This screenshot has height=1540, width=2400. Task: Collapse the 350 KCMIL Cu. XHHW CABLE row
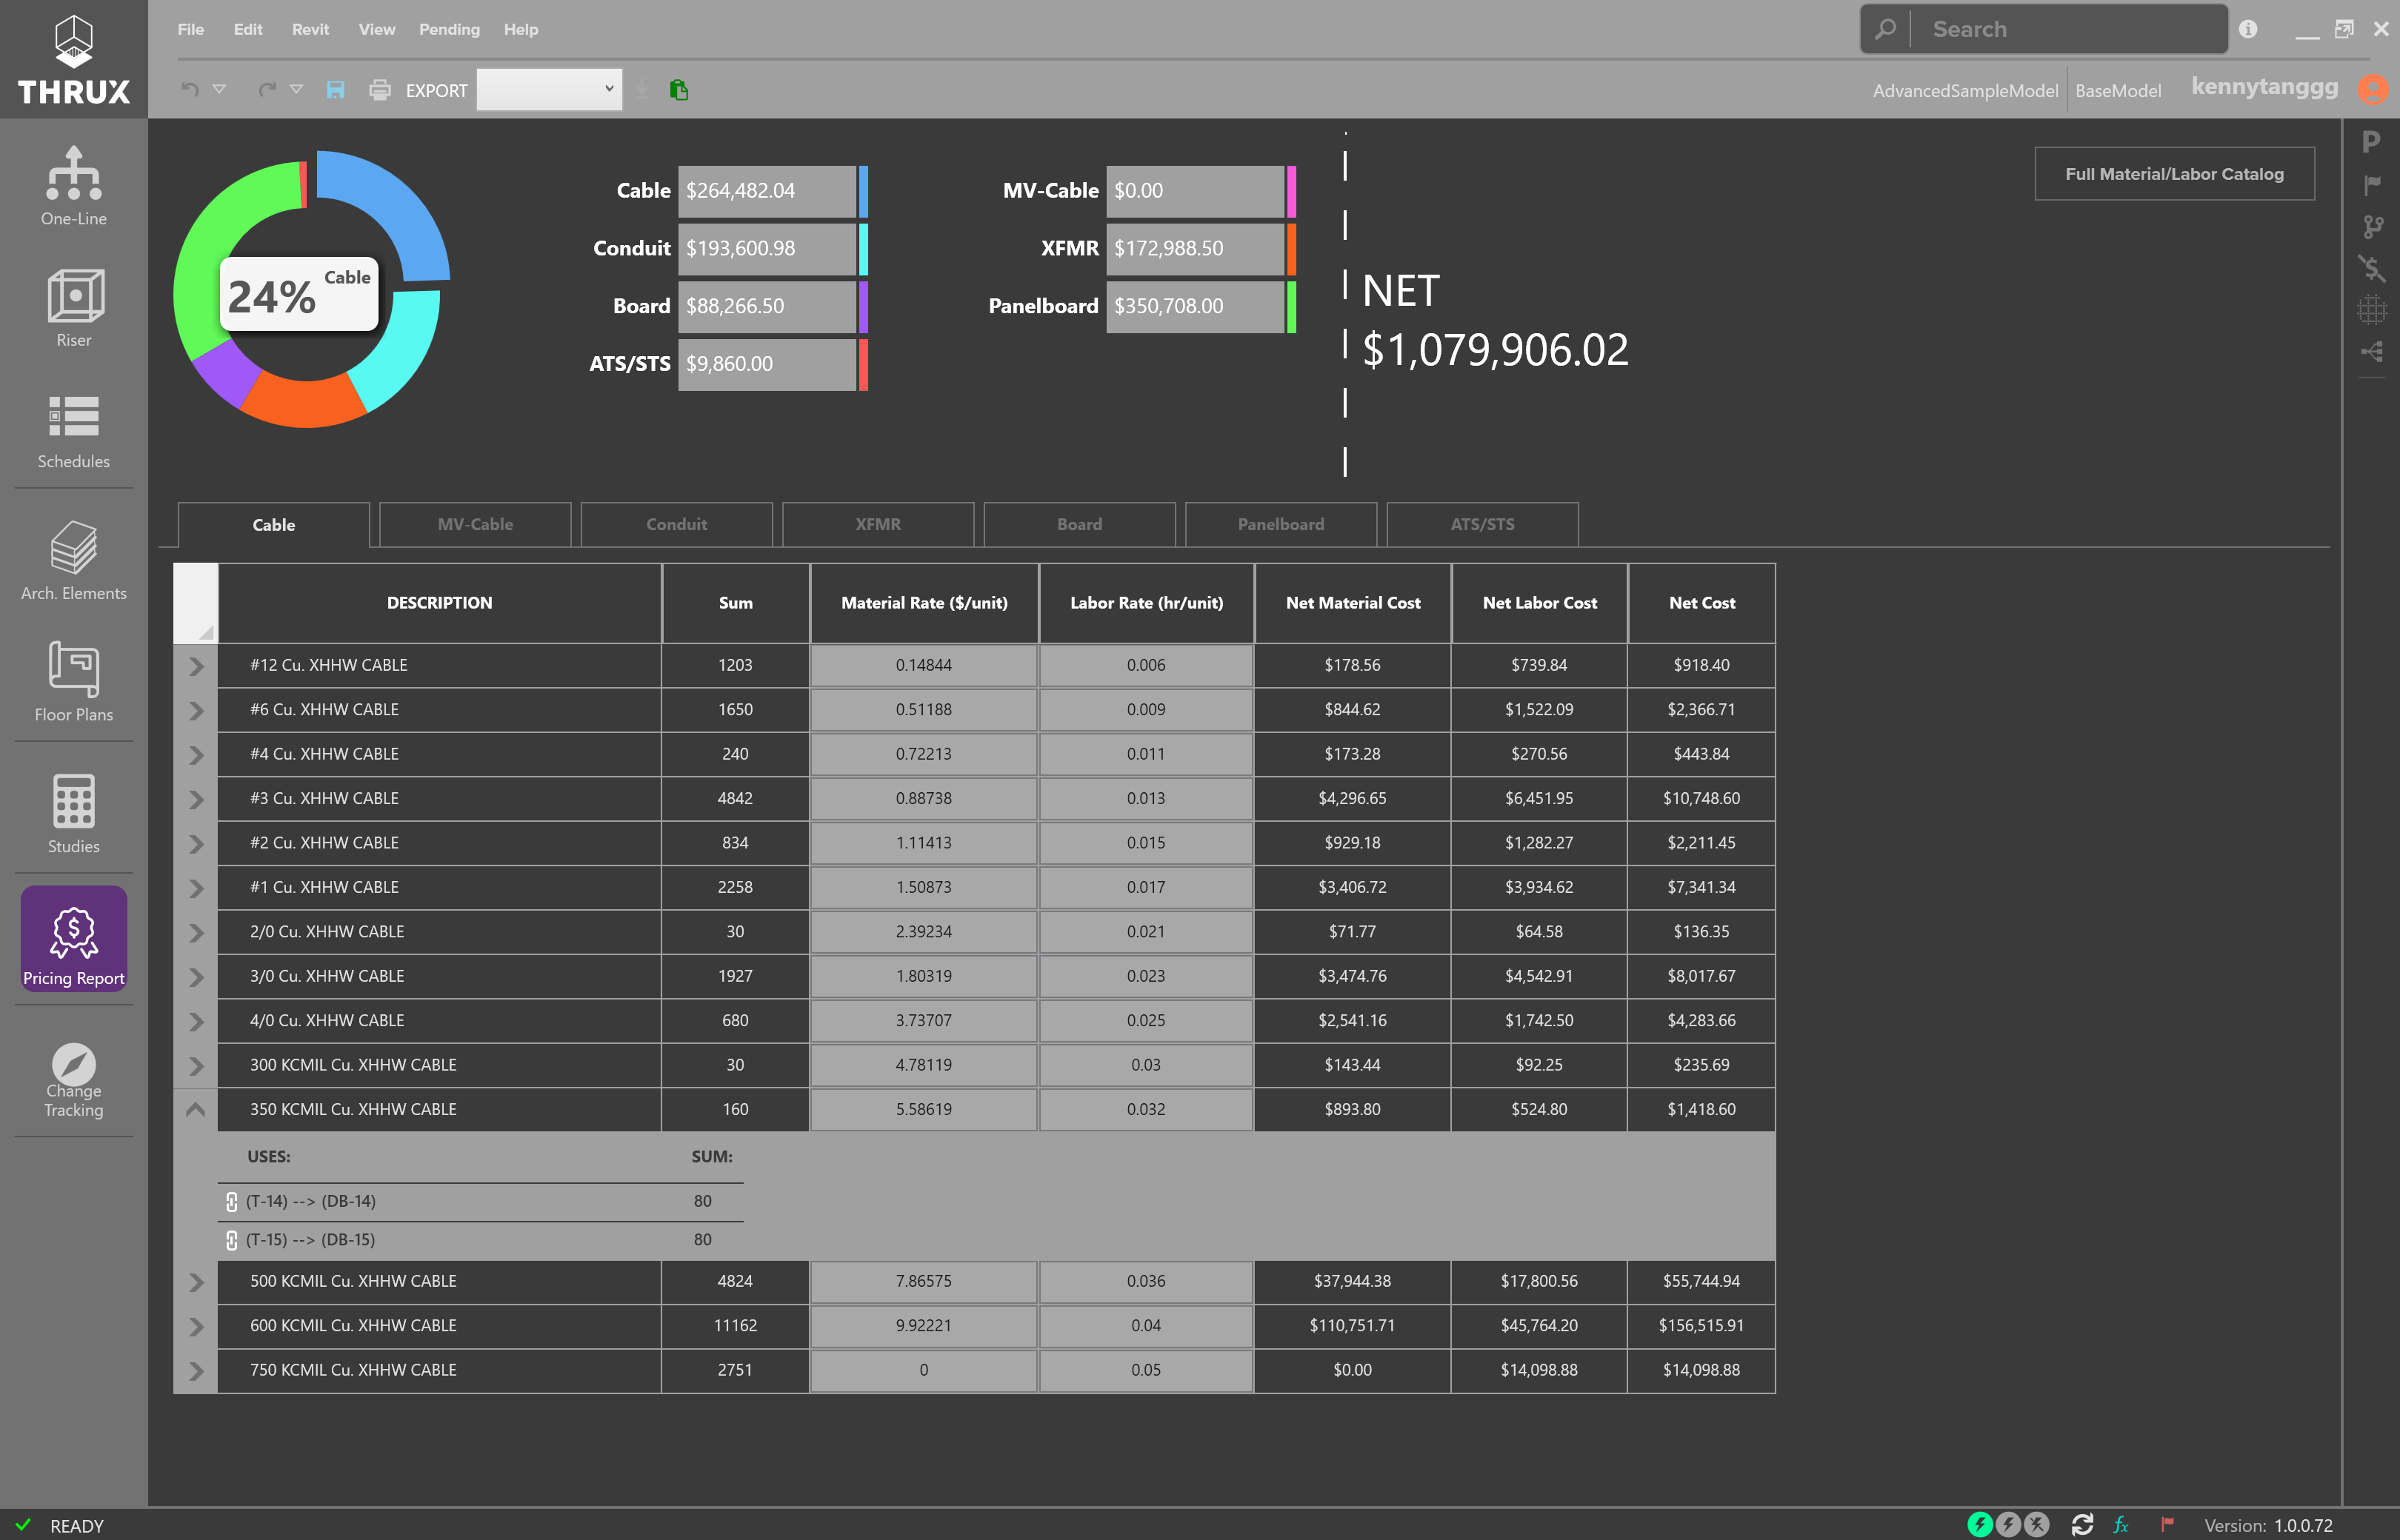click(196, 1109)
